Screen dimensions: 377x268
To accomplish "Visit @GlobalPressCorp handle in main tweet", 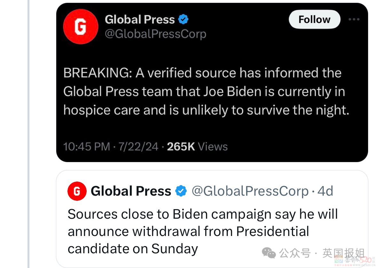I will point(155,34).
